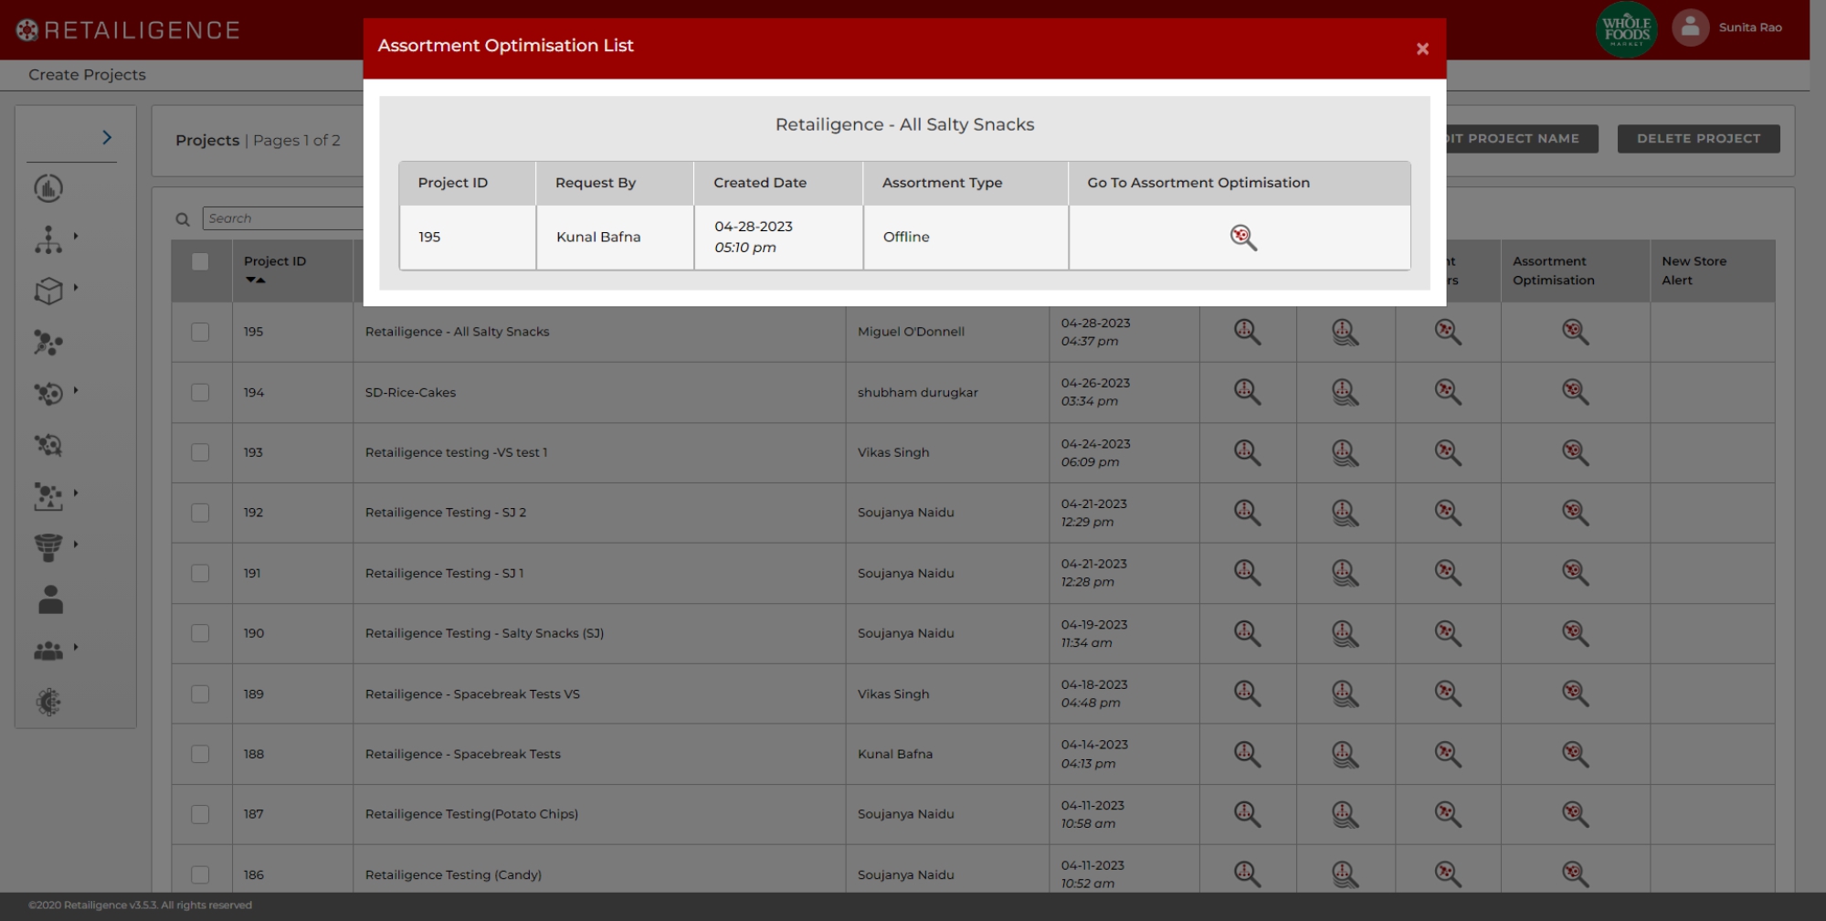Click the dashboard chart icon in the sidebar
Image resolution: width=1826 pixels, height=921 pixels.
(48, 188)
